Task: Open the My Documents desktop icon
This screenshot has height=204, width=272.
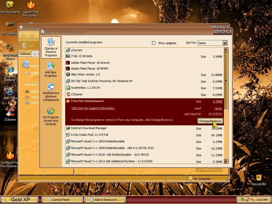Action: 10,7
